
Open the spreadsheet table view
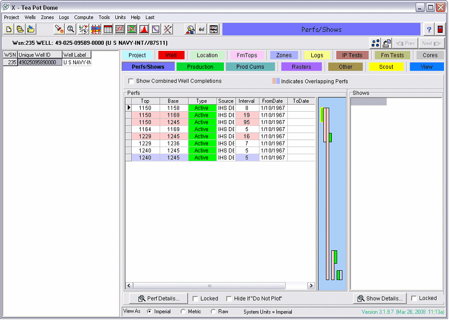(108, 29)
